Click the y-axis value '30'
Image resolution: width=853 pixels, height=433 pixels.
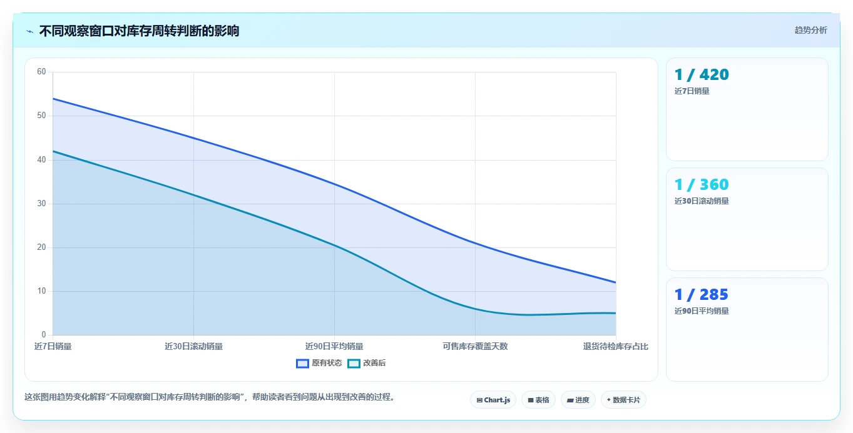pyautogui.click(x=42, y=204)
